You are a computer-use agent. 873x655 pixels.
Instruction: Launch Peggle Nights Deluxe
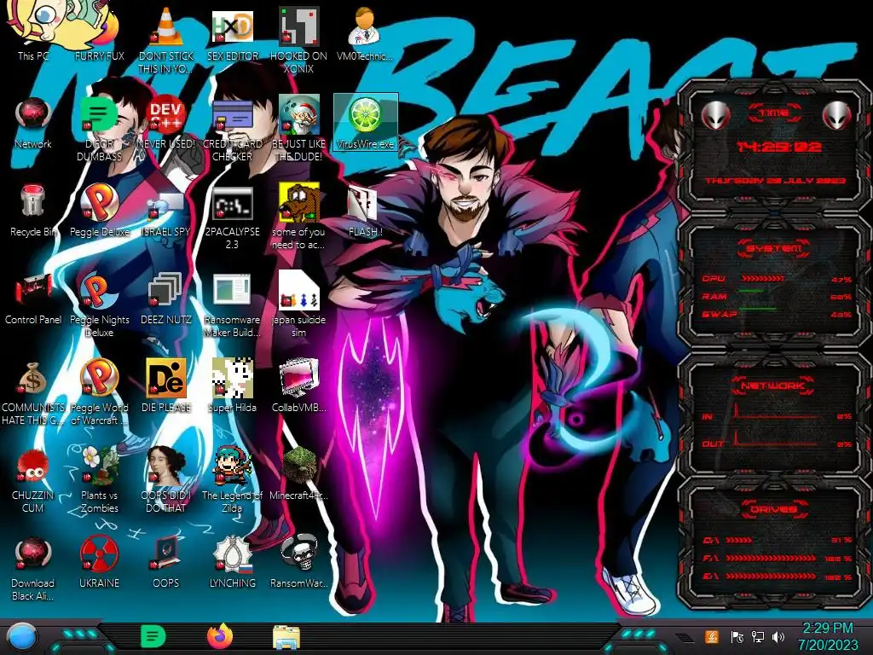point(99,304)
